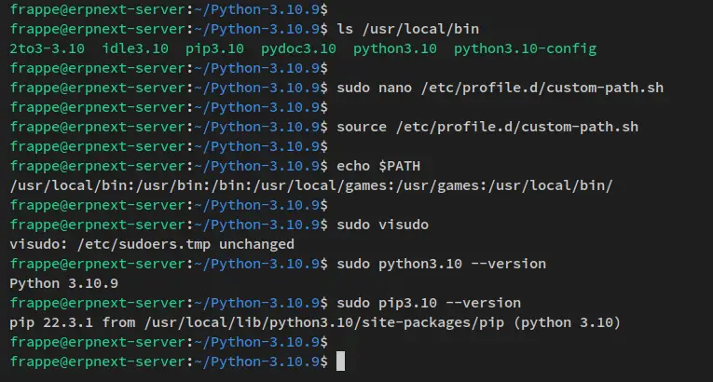Select the 'pip3.10' entry in ls output
The height and width of the screenshot is (382, 713).
214,48
